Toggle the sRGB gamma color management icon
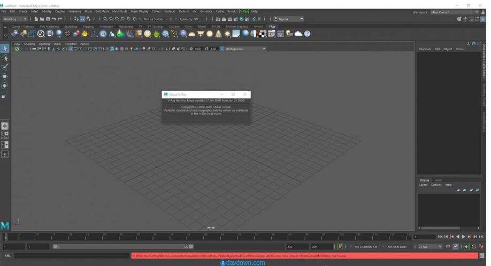The height and width of the screenshot is (266, 491). click(222, 49)
